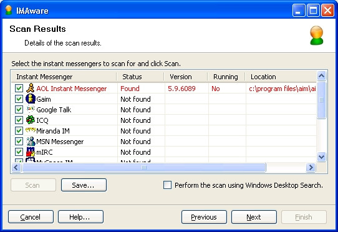Click Not found status for ICQ
The height and width of the screenshot is (232, 338).
(x=135, y=120)
